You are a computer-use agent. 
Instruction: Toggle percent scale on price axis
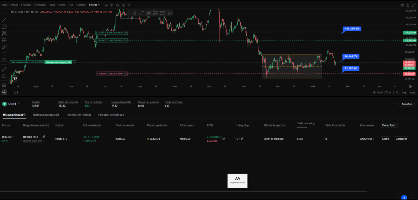pos(397,93)
